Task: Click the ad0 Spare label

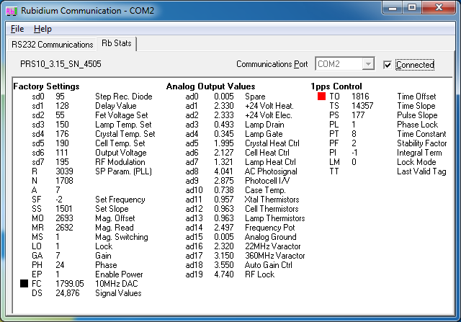Action: point(255,97)
